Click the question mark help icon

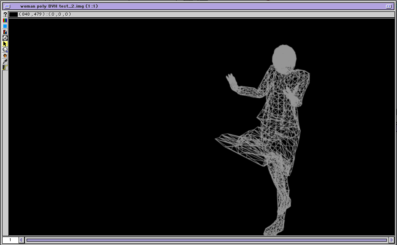tap(5, 14)
